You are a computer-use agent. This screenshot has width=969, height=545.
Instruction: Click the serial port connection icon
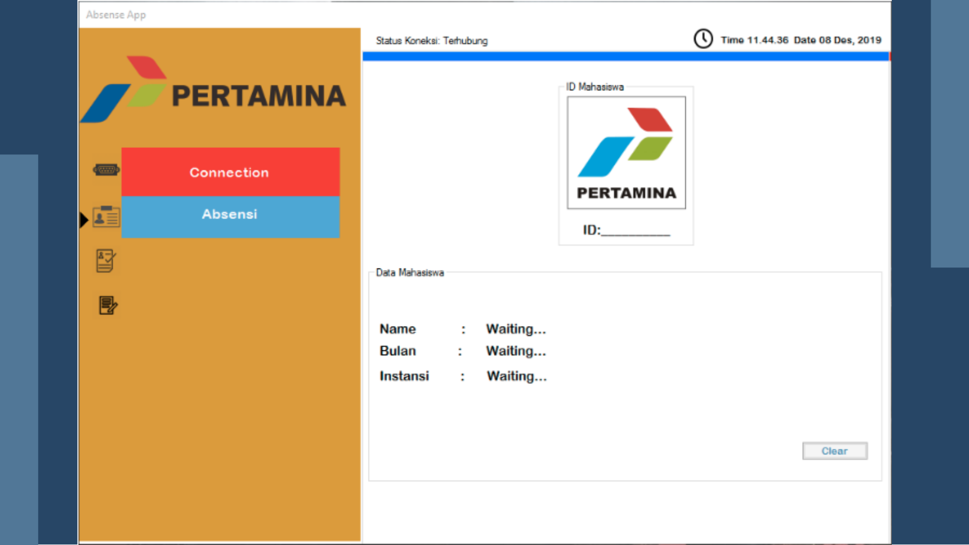click(x=106, y=170)
